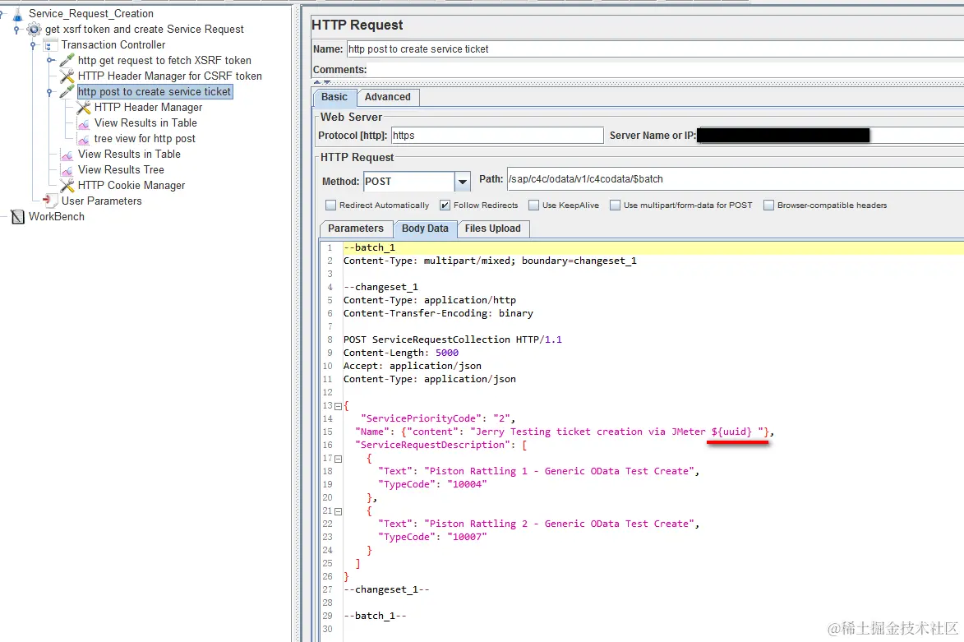Image resolution: width=964 pixels, height=642 pixels.
Task: Click the '"ServicePriorityCode": "2"' line
Action: tap(438, 418)
